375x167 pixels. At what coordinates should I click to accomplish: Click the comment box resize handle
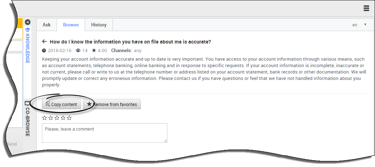(166, 141)
